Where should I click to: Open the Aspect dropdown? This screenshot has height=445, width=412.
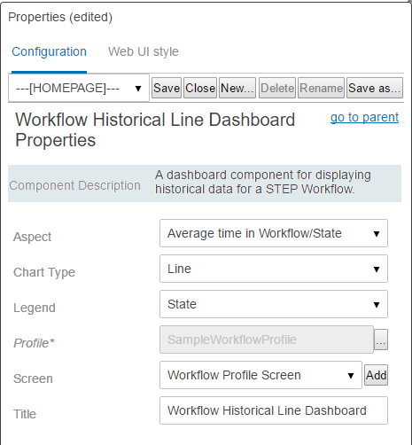point(274,233)
